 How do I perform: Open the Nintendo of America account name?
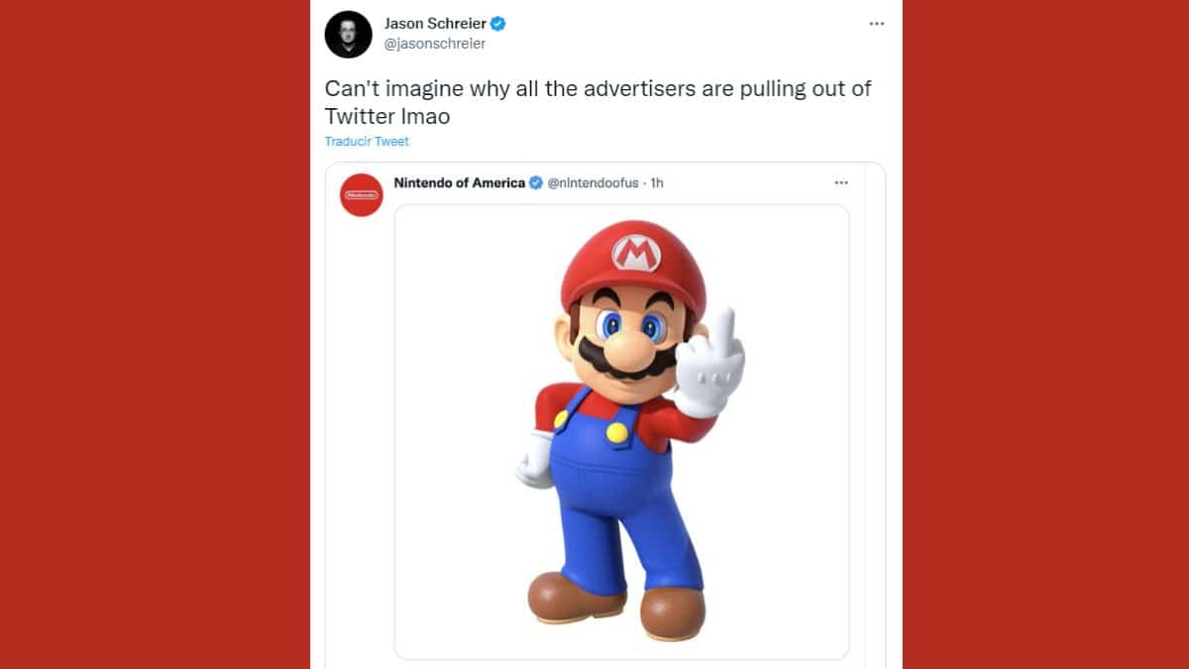(459, 183)
